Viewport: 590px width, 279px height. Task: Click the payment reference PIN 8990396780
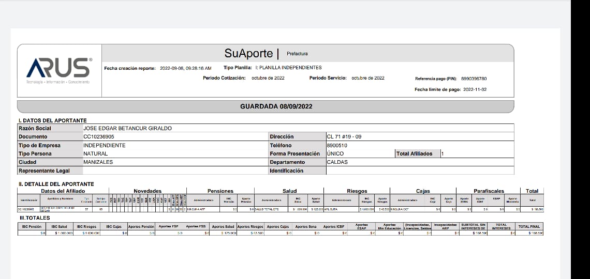pyautogui.click(x=474, y=79)
